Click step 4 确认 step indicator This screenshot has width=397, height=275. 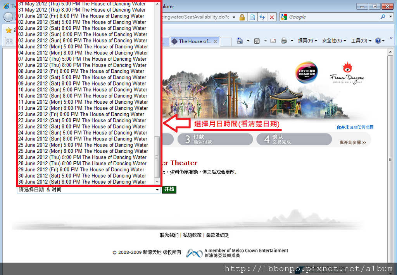point(294,139)
